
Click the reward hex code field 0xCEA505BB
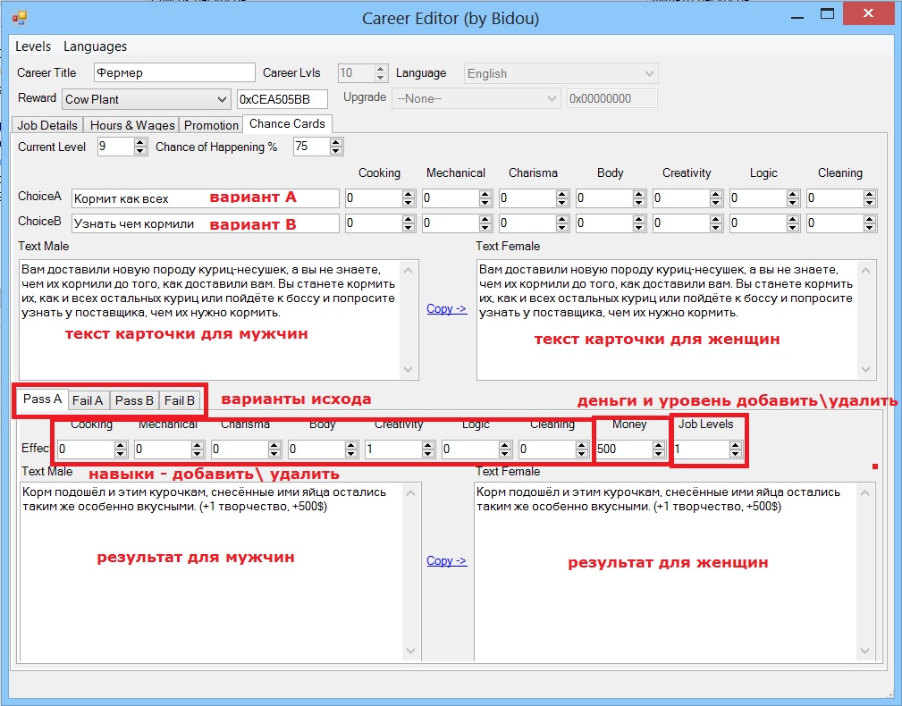[x=282, y=99]
